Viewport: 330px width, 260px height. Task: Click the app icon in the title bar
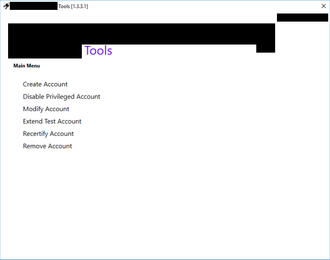[6, 6]
